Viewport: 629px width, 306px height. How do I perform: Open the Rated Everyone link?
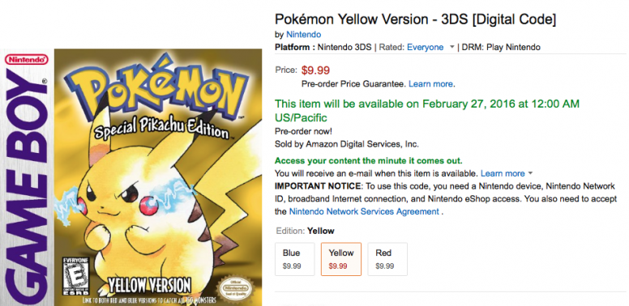(x=425, y=47)
